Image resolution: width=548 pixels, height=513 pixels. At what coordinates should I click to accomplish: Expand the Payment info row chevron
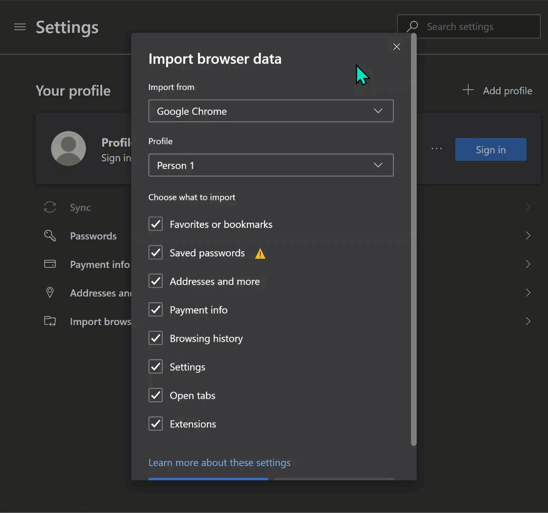pyautogui.click(x=528, y=264)
